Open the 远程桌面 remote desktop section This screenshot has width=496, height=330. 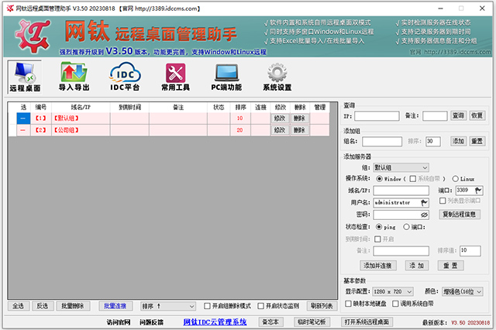click(x=25, y=77)
